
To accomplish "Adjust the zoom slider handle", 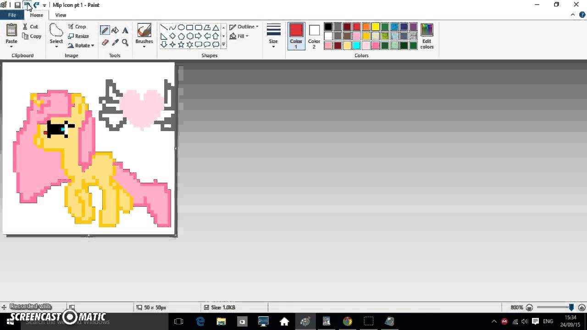I will (571, 308).
